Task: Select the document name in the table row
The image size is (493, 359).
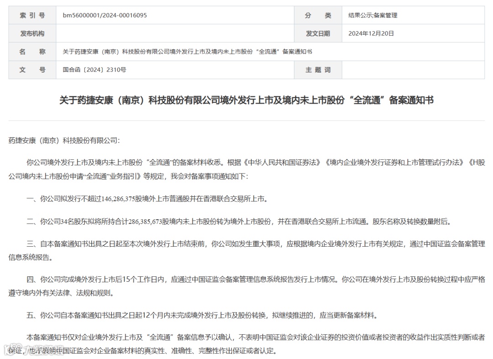Action: pyautogui.click(x=188, y=52)
